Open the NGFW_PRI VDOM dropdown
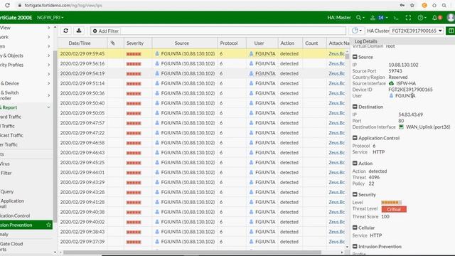Image resolution: width=455 pixels, height=256 pixels. [50, 17]
